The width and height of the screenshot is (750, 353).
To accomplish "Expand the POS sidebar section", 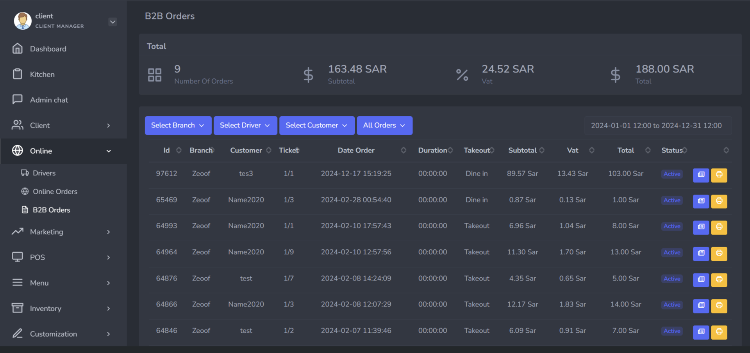I will pos(63,257).
